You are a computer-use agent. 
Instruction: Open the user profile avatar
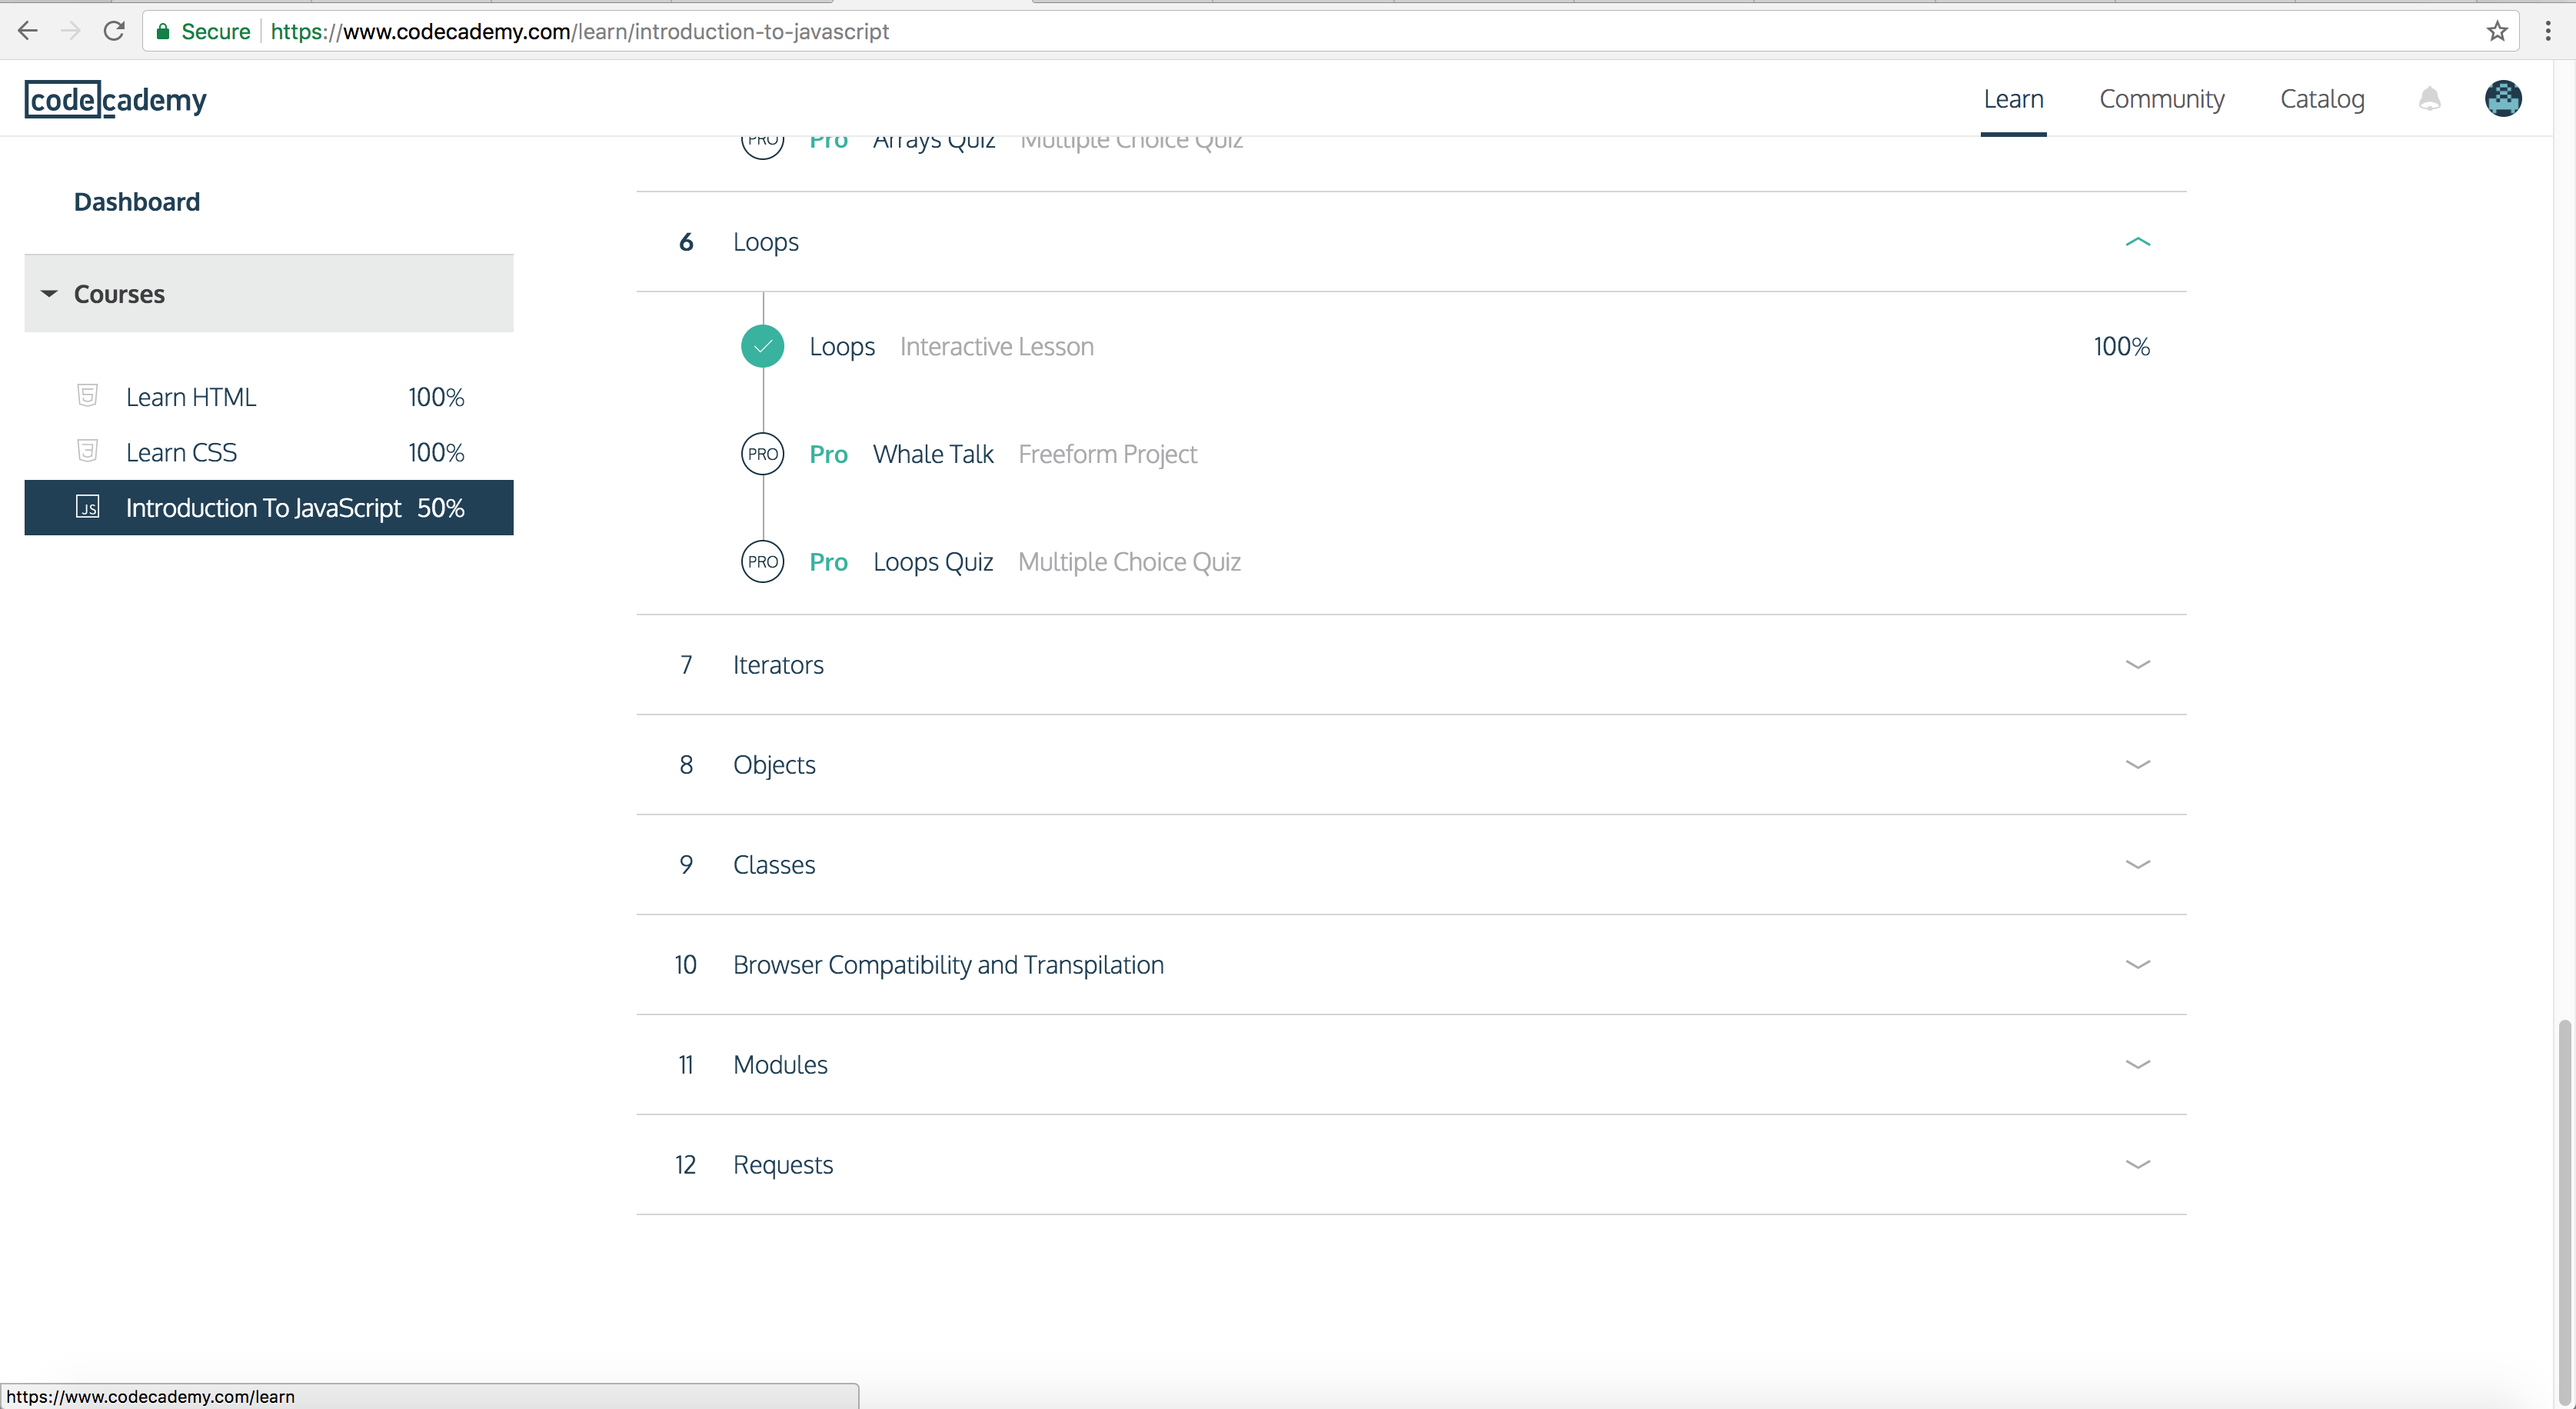click(2503, 99)
